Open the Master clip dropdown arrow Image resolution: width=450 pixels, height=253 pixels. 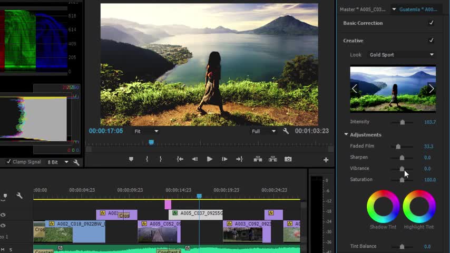[x=394, y=9]
